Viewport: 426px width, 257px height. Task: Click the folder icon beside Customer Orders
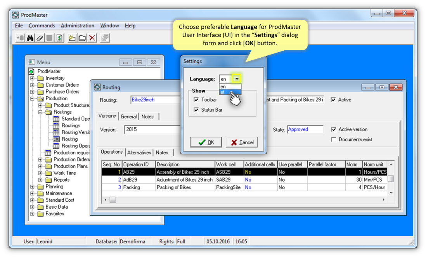[x=40, y=85]
